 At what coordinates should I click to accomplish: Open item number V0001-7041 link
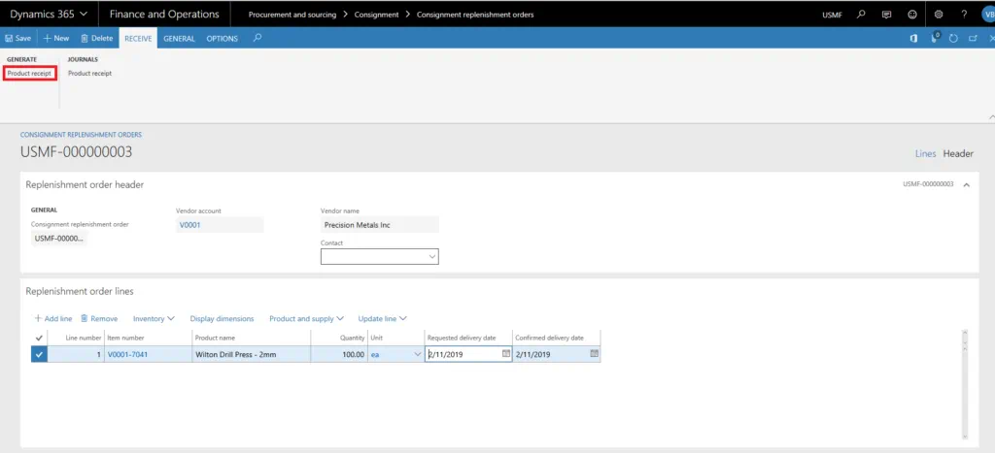click(x=127, y=355)
